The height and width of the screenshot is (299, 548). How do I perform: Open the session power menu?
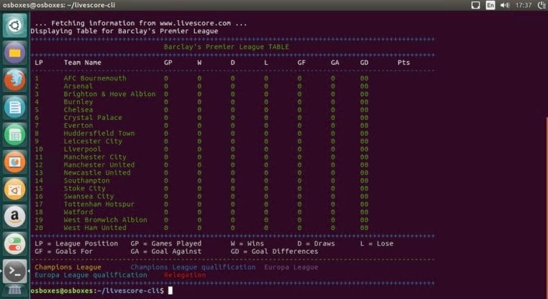543,5
